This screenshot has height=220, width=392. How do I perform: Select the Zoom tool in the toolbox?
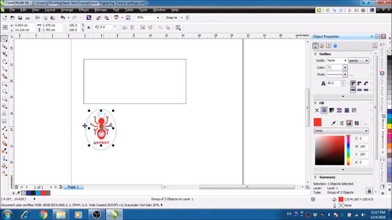(4, 61)
